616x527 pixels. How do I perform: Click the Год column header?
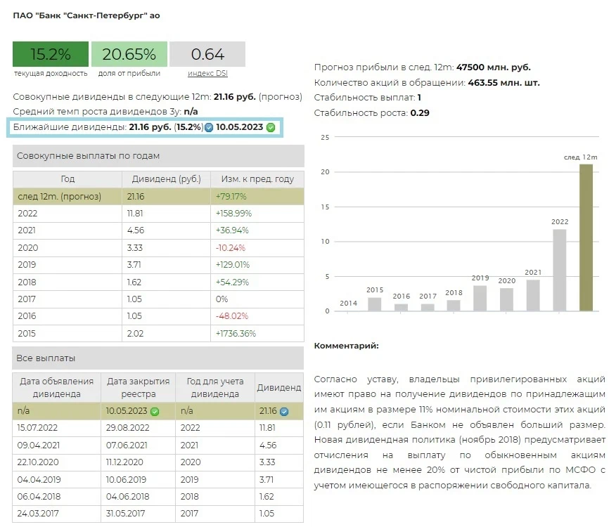coord(68,179)
